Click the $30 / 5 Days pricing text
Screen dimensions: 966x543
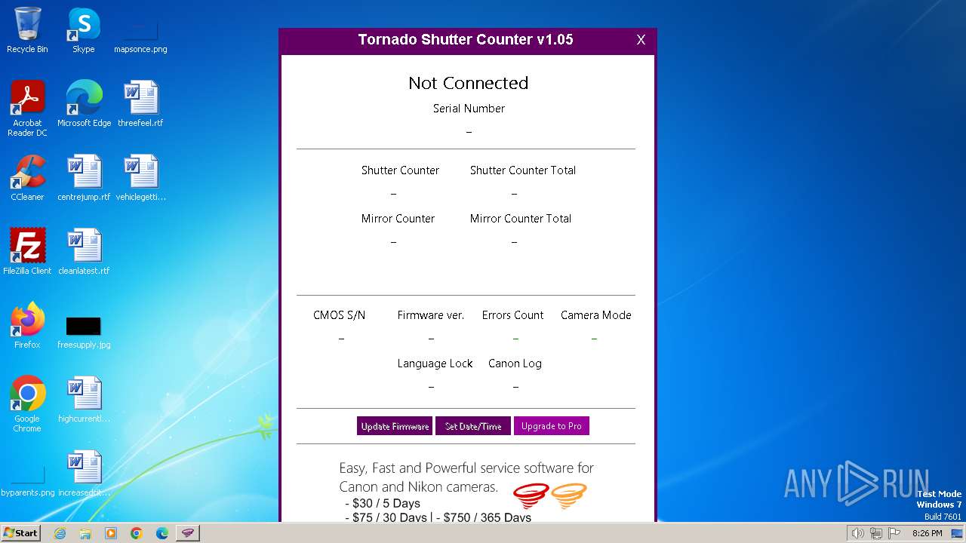pos(383,503)
